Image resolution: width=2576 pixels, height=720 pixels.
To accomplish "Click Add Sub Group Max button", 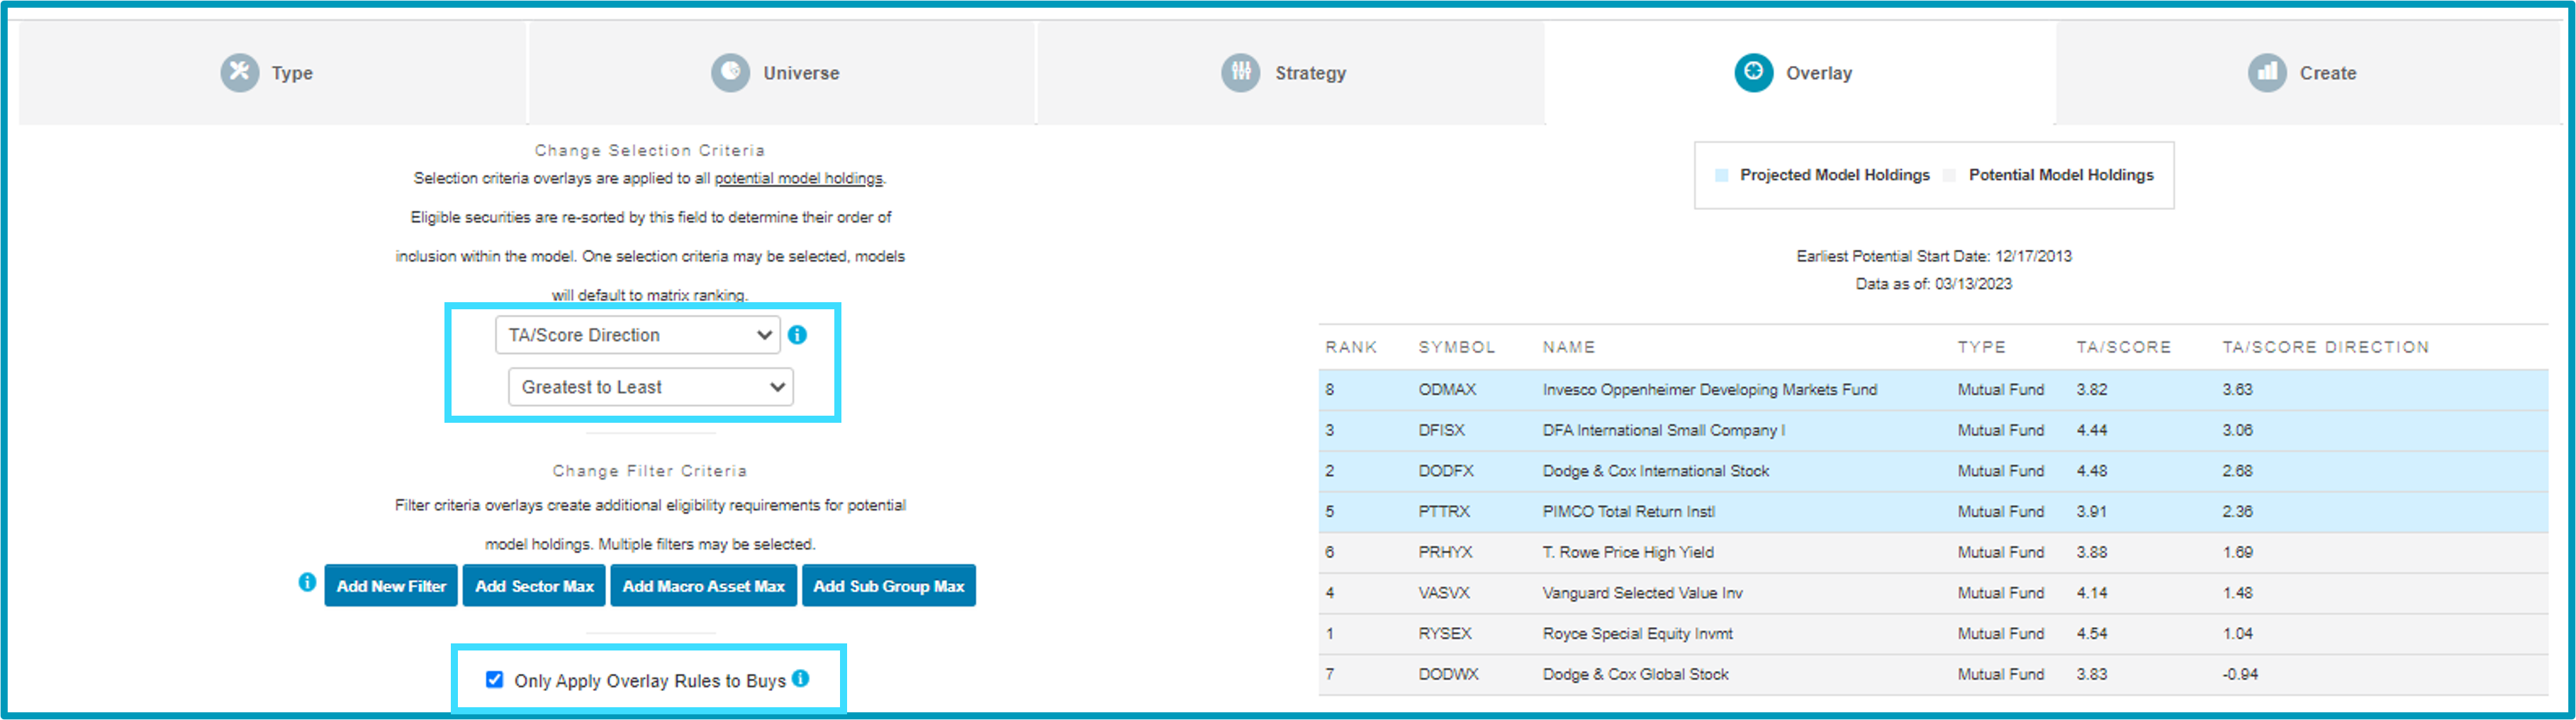I will point(889,586).
